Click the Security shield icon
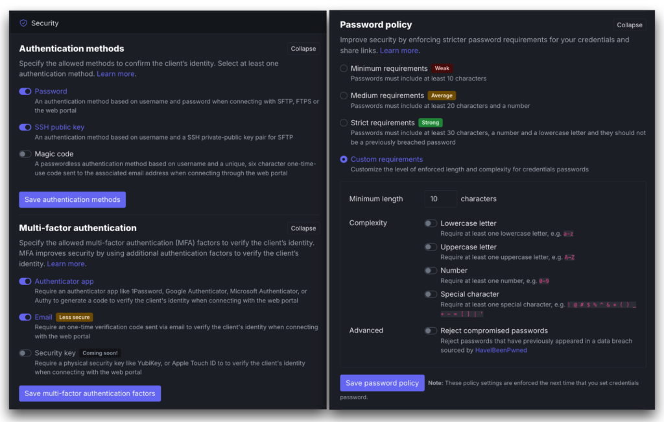This screenshot has width=664, height=422. click(x=23, y=23)
